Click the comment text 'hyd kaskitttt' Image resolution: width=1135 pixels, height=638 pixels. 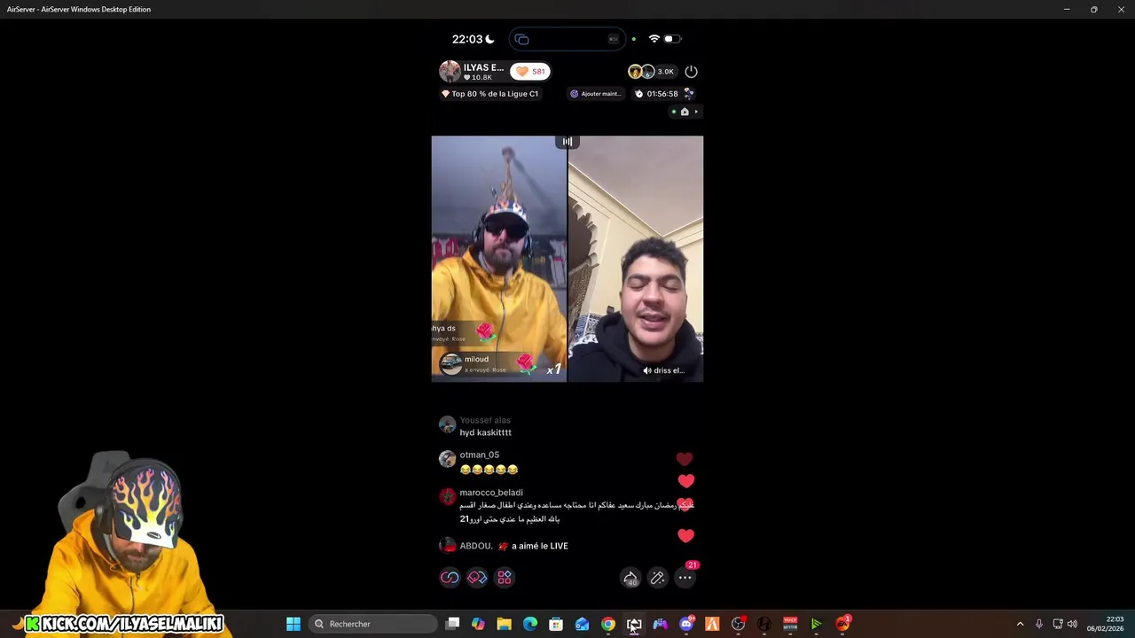486,432
